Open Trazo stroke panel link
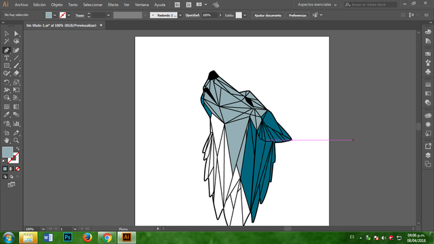The width and height of the screenshot is (434, 244). pyautogui.click(x=80, y=16)
